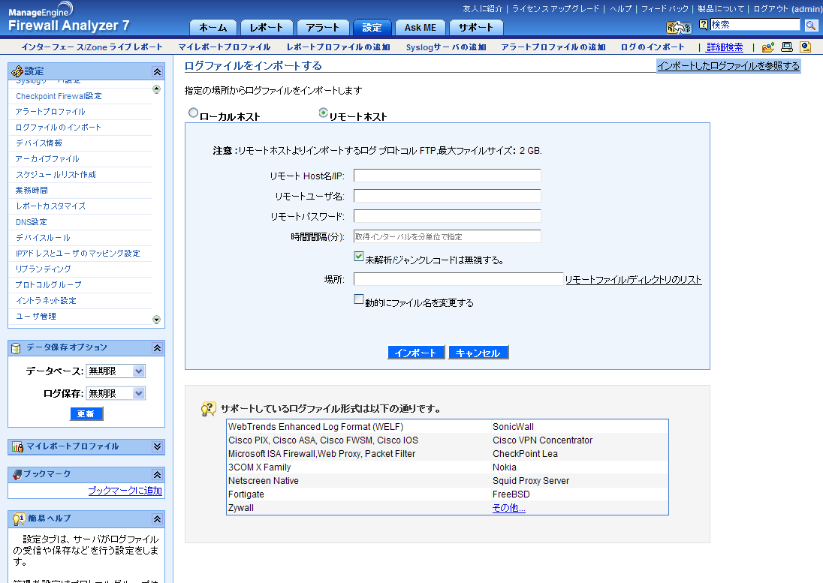Open Checkpoint Firewall設定 in sidebar
Viewport: 823px width, 583px height.
[59, 97]
